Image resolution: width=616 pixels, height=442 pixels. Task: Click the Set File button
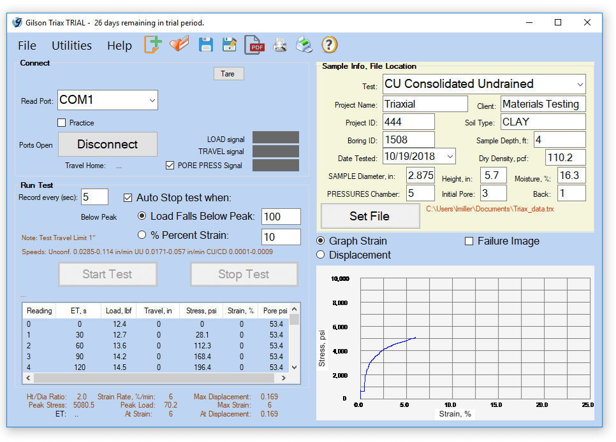click(x=370, y=216)
